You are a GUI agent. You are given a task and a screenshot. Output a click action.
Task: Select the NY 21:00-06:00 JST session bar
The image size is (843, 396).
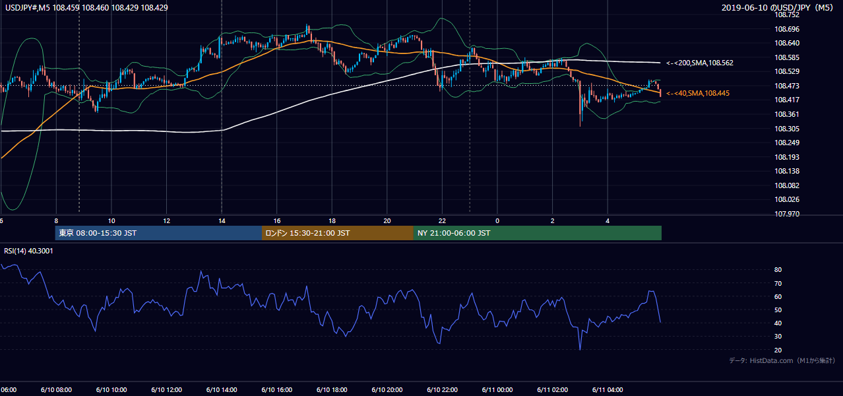tap(538, 233)
